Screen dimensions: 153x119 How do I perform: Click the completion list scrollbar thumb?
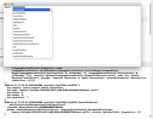coord(51,10)
